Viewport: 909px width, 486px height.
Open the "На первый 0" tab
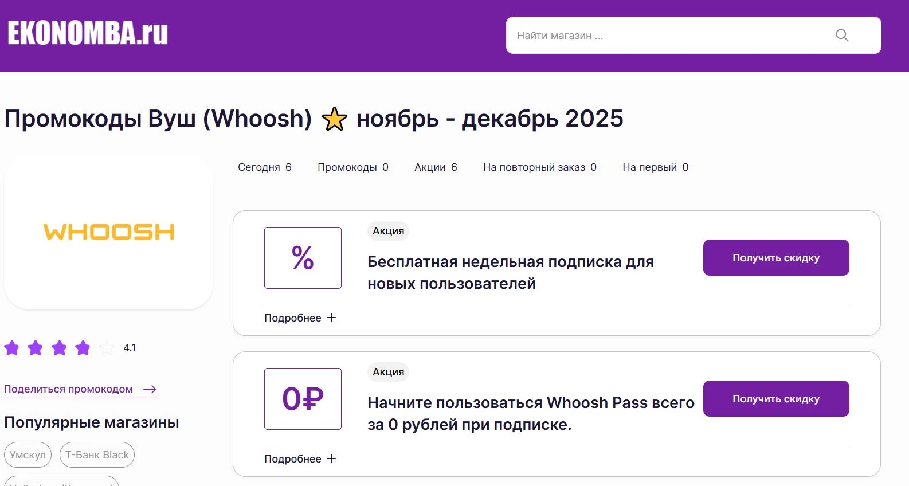click(656, 167)
